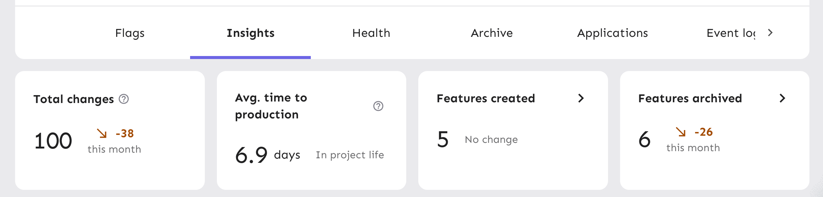This screenshot has height=197, width=823.
Task: Expand Features created with its chevron
Action: 581,98
